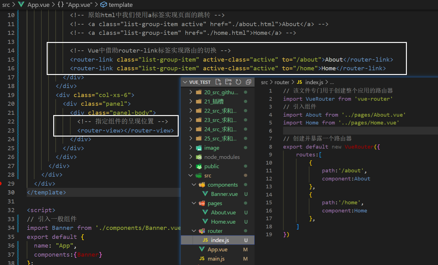Viewport: 438px width, 265px height.
Task: Click the Vue icon beside Banner.vue
Action: [x=205, y=194]
